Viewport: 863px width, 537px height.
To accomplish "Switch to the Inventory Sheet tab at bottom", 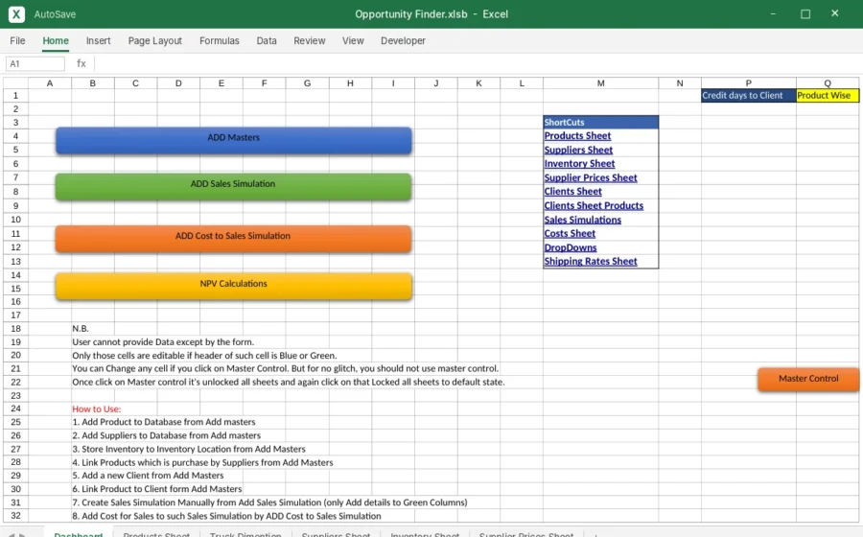I will click(x=425, y=534).
